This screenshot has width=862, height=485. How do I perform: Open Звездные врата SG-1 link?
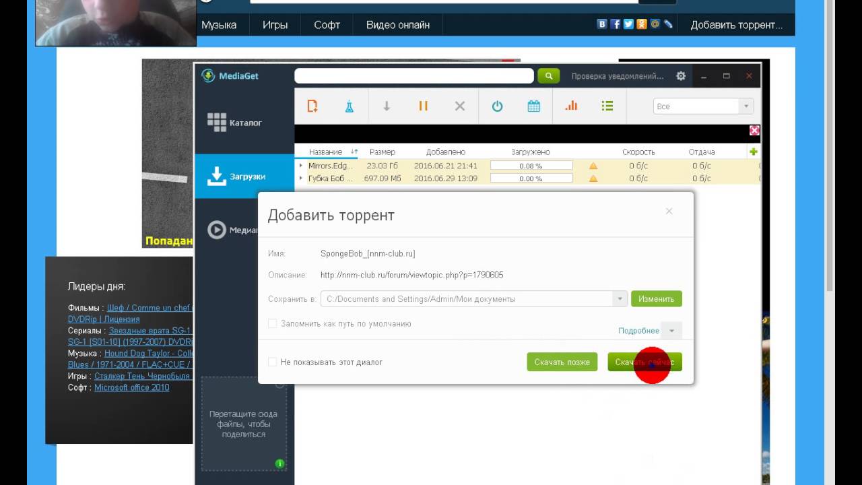151,331
